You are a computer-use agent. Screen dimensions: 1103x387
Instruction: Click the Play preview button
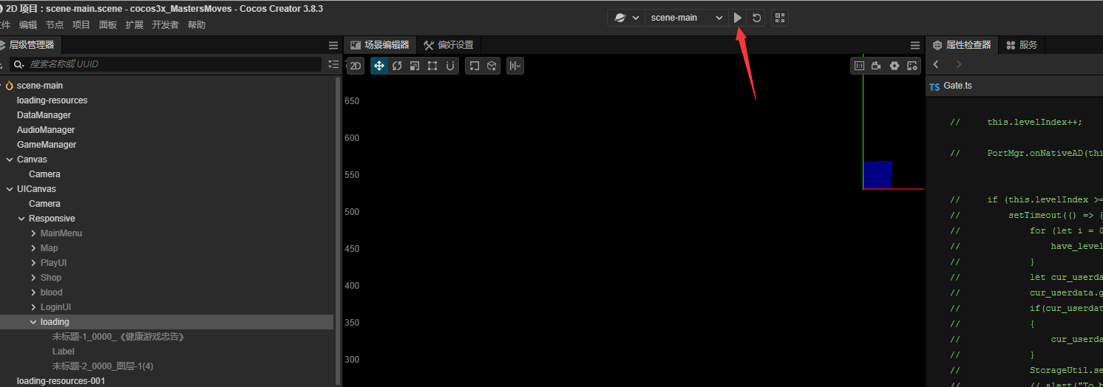click(738, 18)
